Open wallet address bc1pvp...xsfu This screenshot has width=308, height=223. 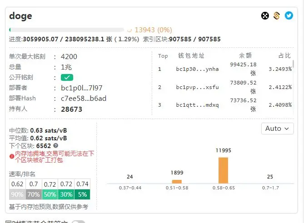point(197,87)
